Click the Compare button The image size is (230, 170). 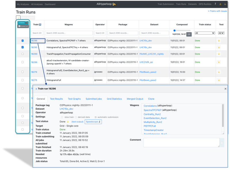(23, 23)
